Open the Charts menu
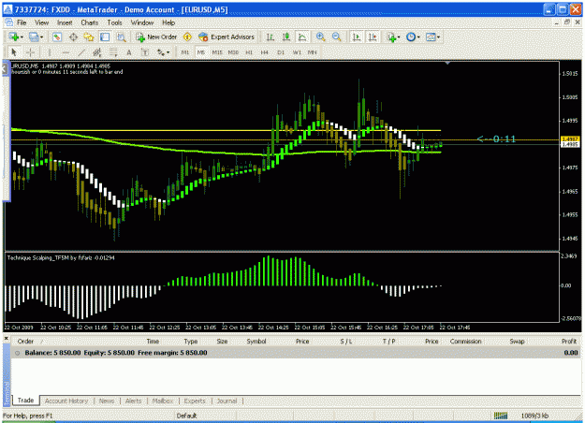585x423 pixels. [x=90, y=22]
